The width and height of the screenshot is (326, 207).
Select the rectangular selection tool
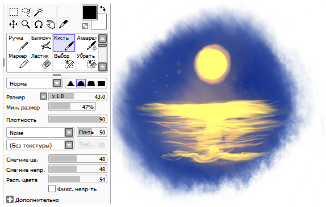pos(14,12)
